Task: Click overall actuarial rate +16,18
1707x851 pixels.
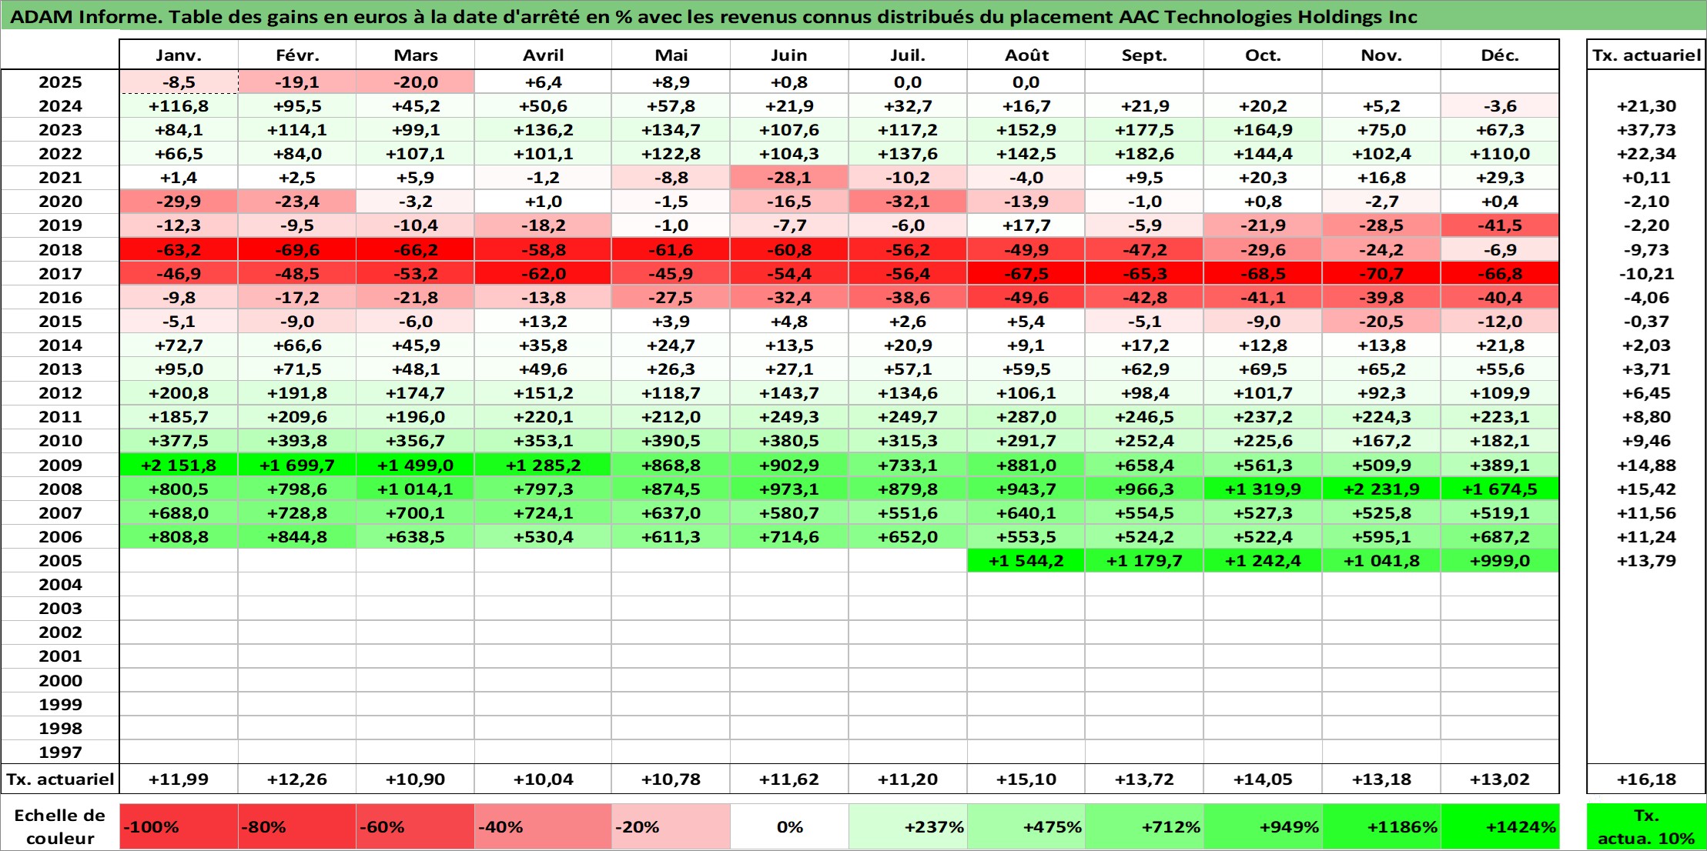Action: pos(1646,779)
